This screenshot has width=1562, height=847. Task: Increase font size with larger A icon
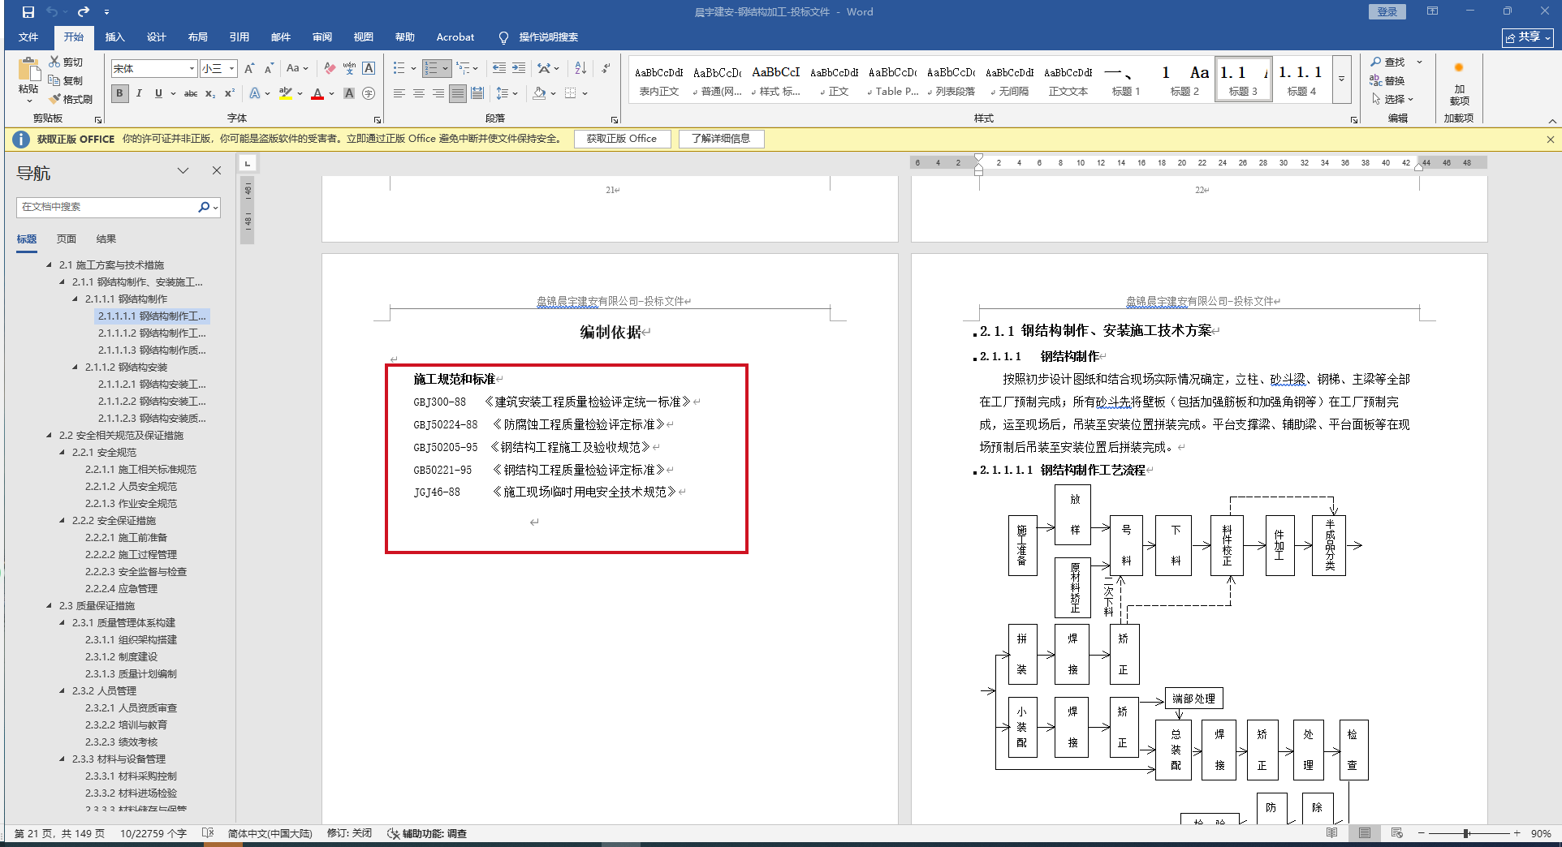(x=249, y=68)
